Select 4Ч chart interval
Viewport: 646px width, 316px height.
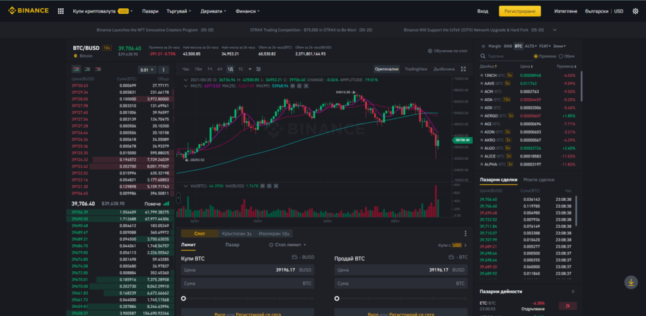pos(220,69)
